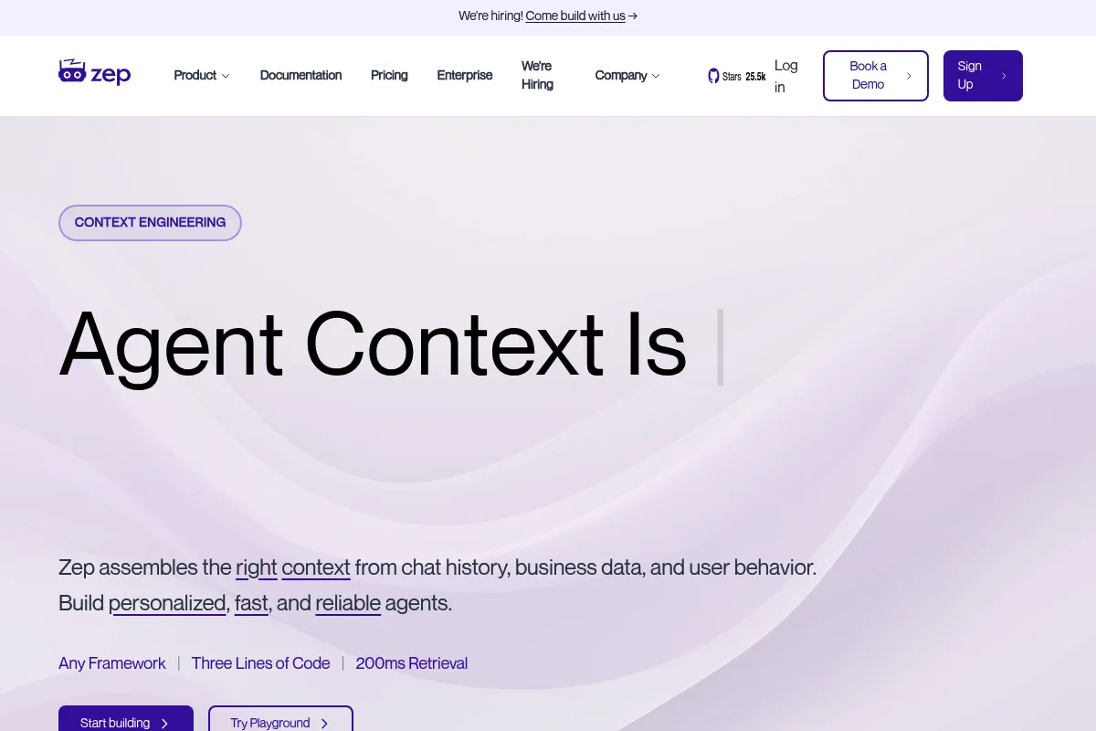The height and width of the screenshot is (731, 1096).
Task: Open the Enterprise nav item
Action: [x=464, y=76]
